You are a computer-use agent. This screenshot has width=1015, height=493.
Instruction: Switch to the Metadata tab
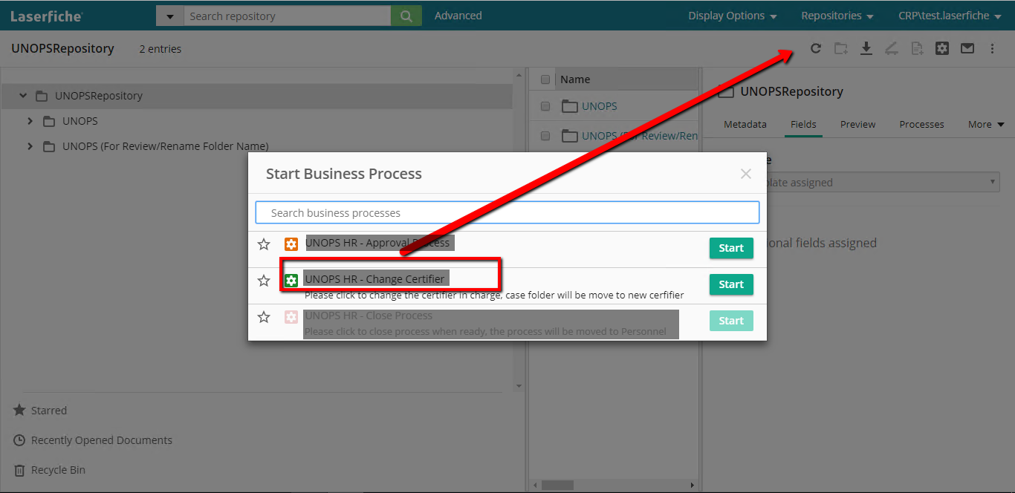pyautogui.click(x=745, y=124)
